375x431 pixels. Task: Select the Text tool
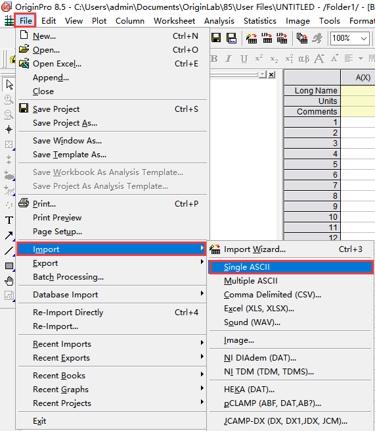click(9, 220)
